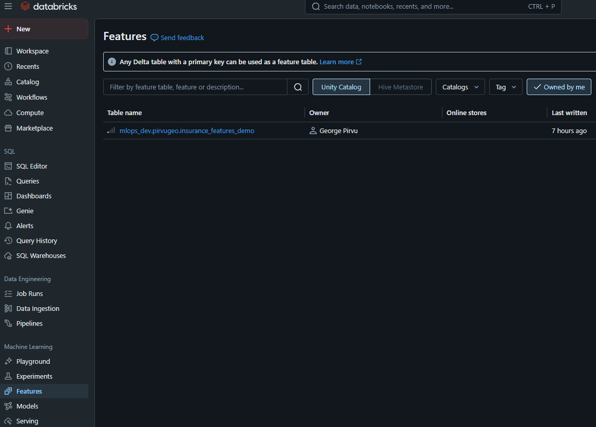
Task: Click the feature table filter search field
Action: (195, 87)
